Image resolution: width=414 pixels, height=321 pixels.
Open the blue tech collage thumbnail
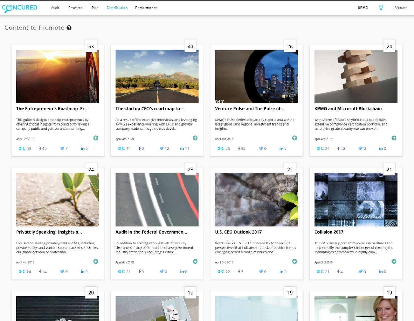[x=356, y=200]
